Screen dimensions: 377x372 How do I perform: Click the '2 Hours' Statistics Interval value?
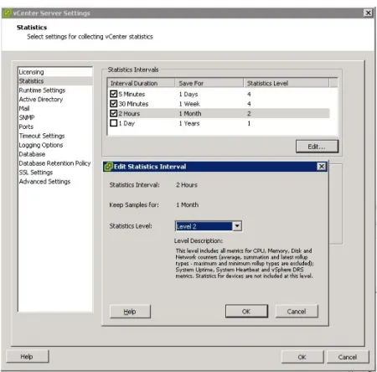coord(187,185)
